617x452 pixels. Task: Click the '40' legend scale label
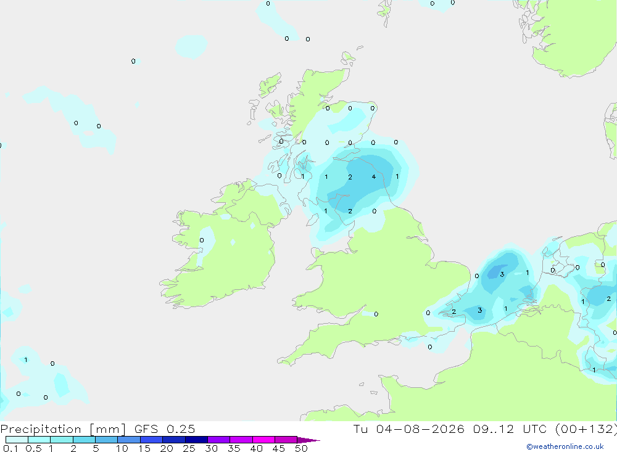coord(256,448)
